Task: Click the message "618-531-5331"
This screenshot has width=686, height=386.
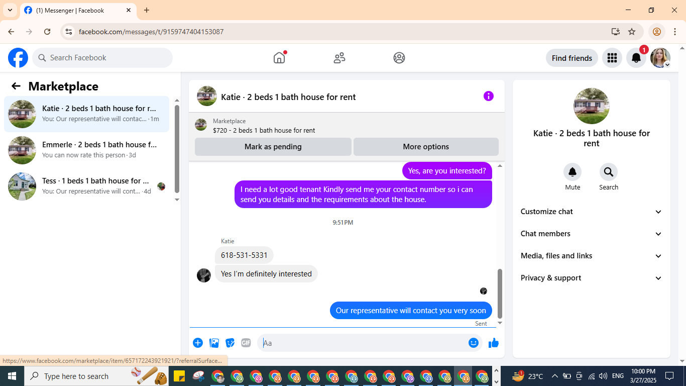Action: coord(244,255)
